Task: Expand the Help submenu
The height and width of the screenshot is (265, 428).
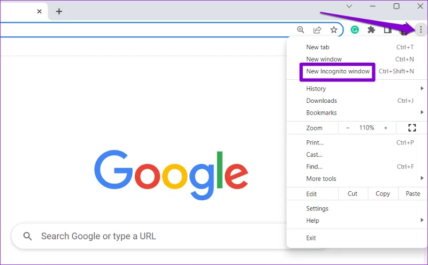Action: click(357, 221)
